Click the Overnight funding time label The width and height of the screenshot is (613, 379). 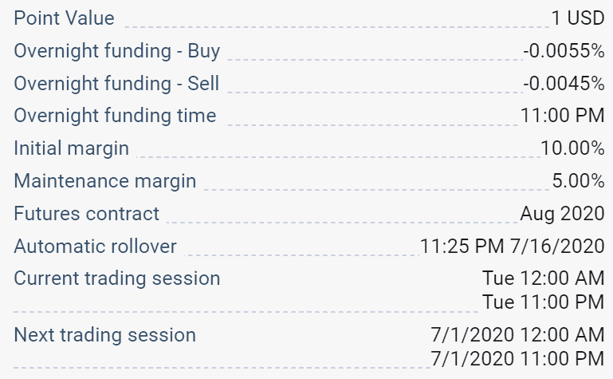coord(115,116)
